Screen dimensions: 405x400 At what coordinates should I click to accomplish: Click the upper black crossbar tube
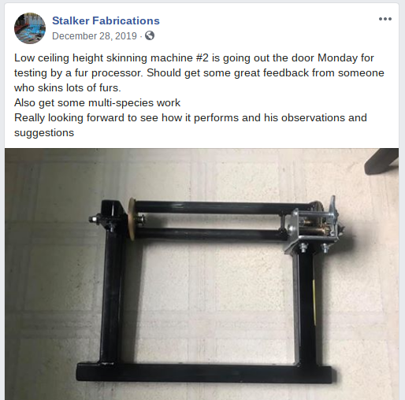(x=223, y=206)
